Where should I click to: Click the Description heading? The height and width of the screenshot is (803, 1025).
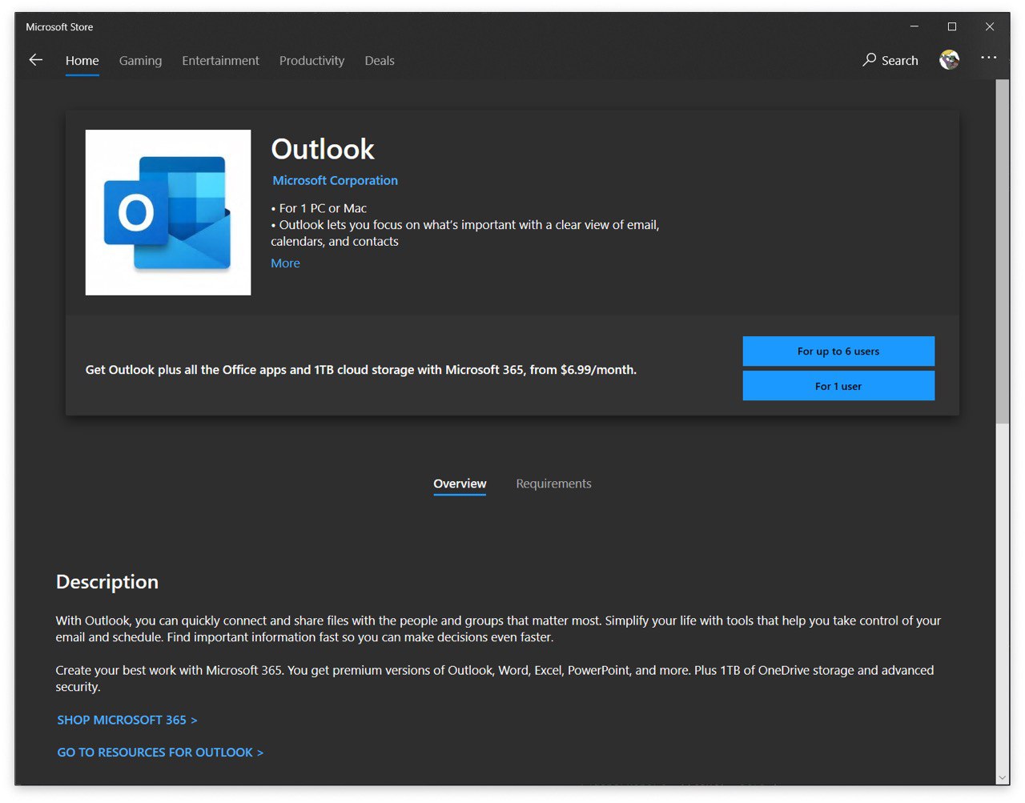(x=107, y=582)
